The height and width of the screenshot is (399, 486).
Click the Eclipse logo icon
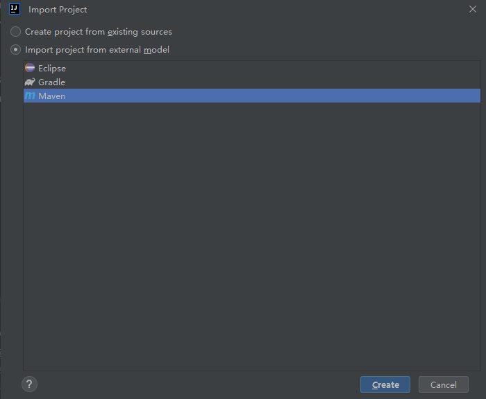pos(30,68)
